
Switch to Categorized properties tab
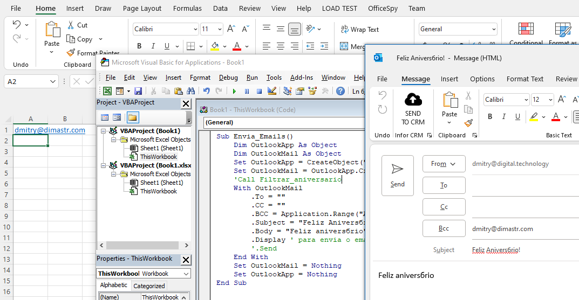149,285
